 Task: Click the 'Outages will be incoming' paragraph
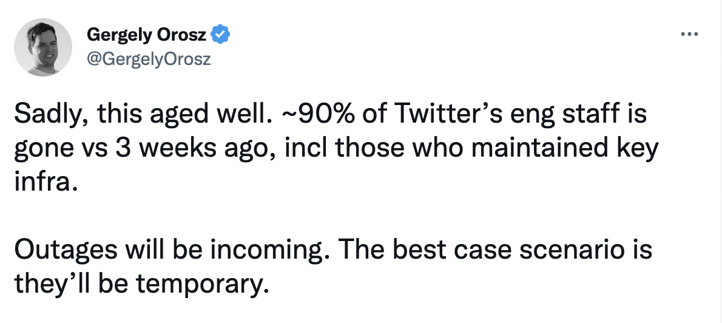333,267
